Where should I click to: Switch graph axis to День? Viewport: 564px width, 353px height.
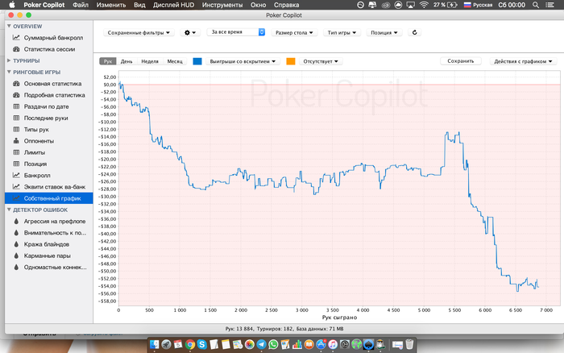(x=126, y=61)
